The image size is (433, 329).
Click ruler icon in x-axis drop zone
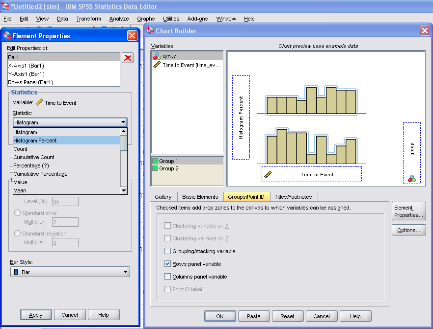[268, 174]
